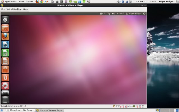This screenshot has width=179, height=112.
Task: Click VMware printer device icon
Action: 131,106
